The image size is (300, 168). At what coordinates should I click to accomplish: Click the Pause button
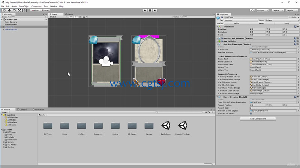point(150,10)
